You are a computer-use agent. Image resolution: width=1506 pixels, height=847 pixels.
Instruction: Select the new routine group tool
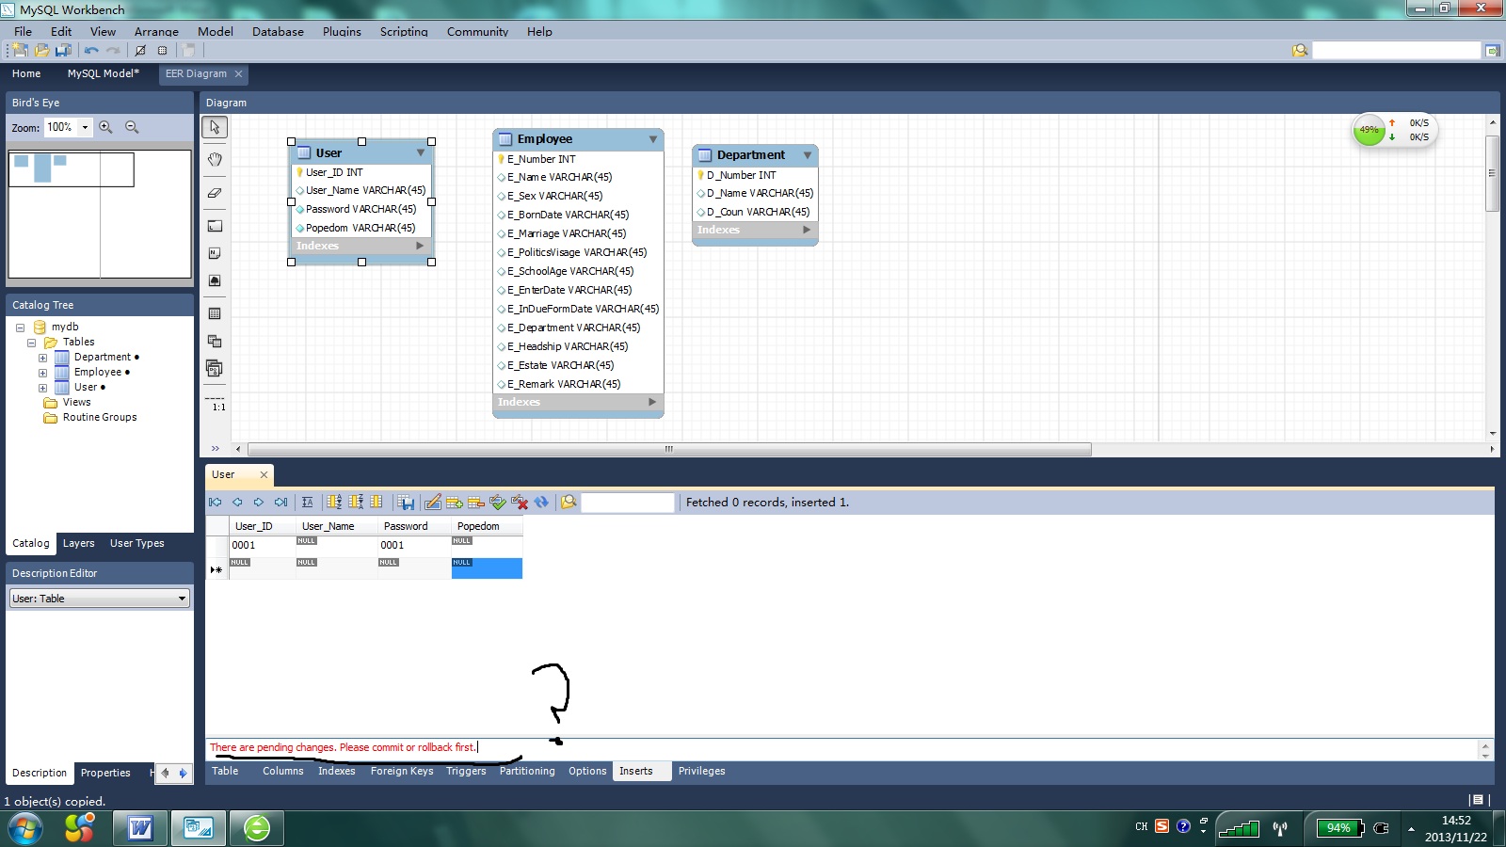(215, 368)
